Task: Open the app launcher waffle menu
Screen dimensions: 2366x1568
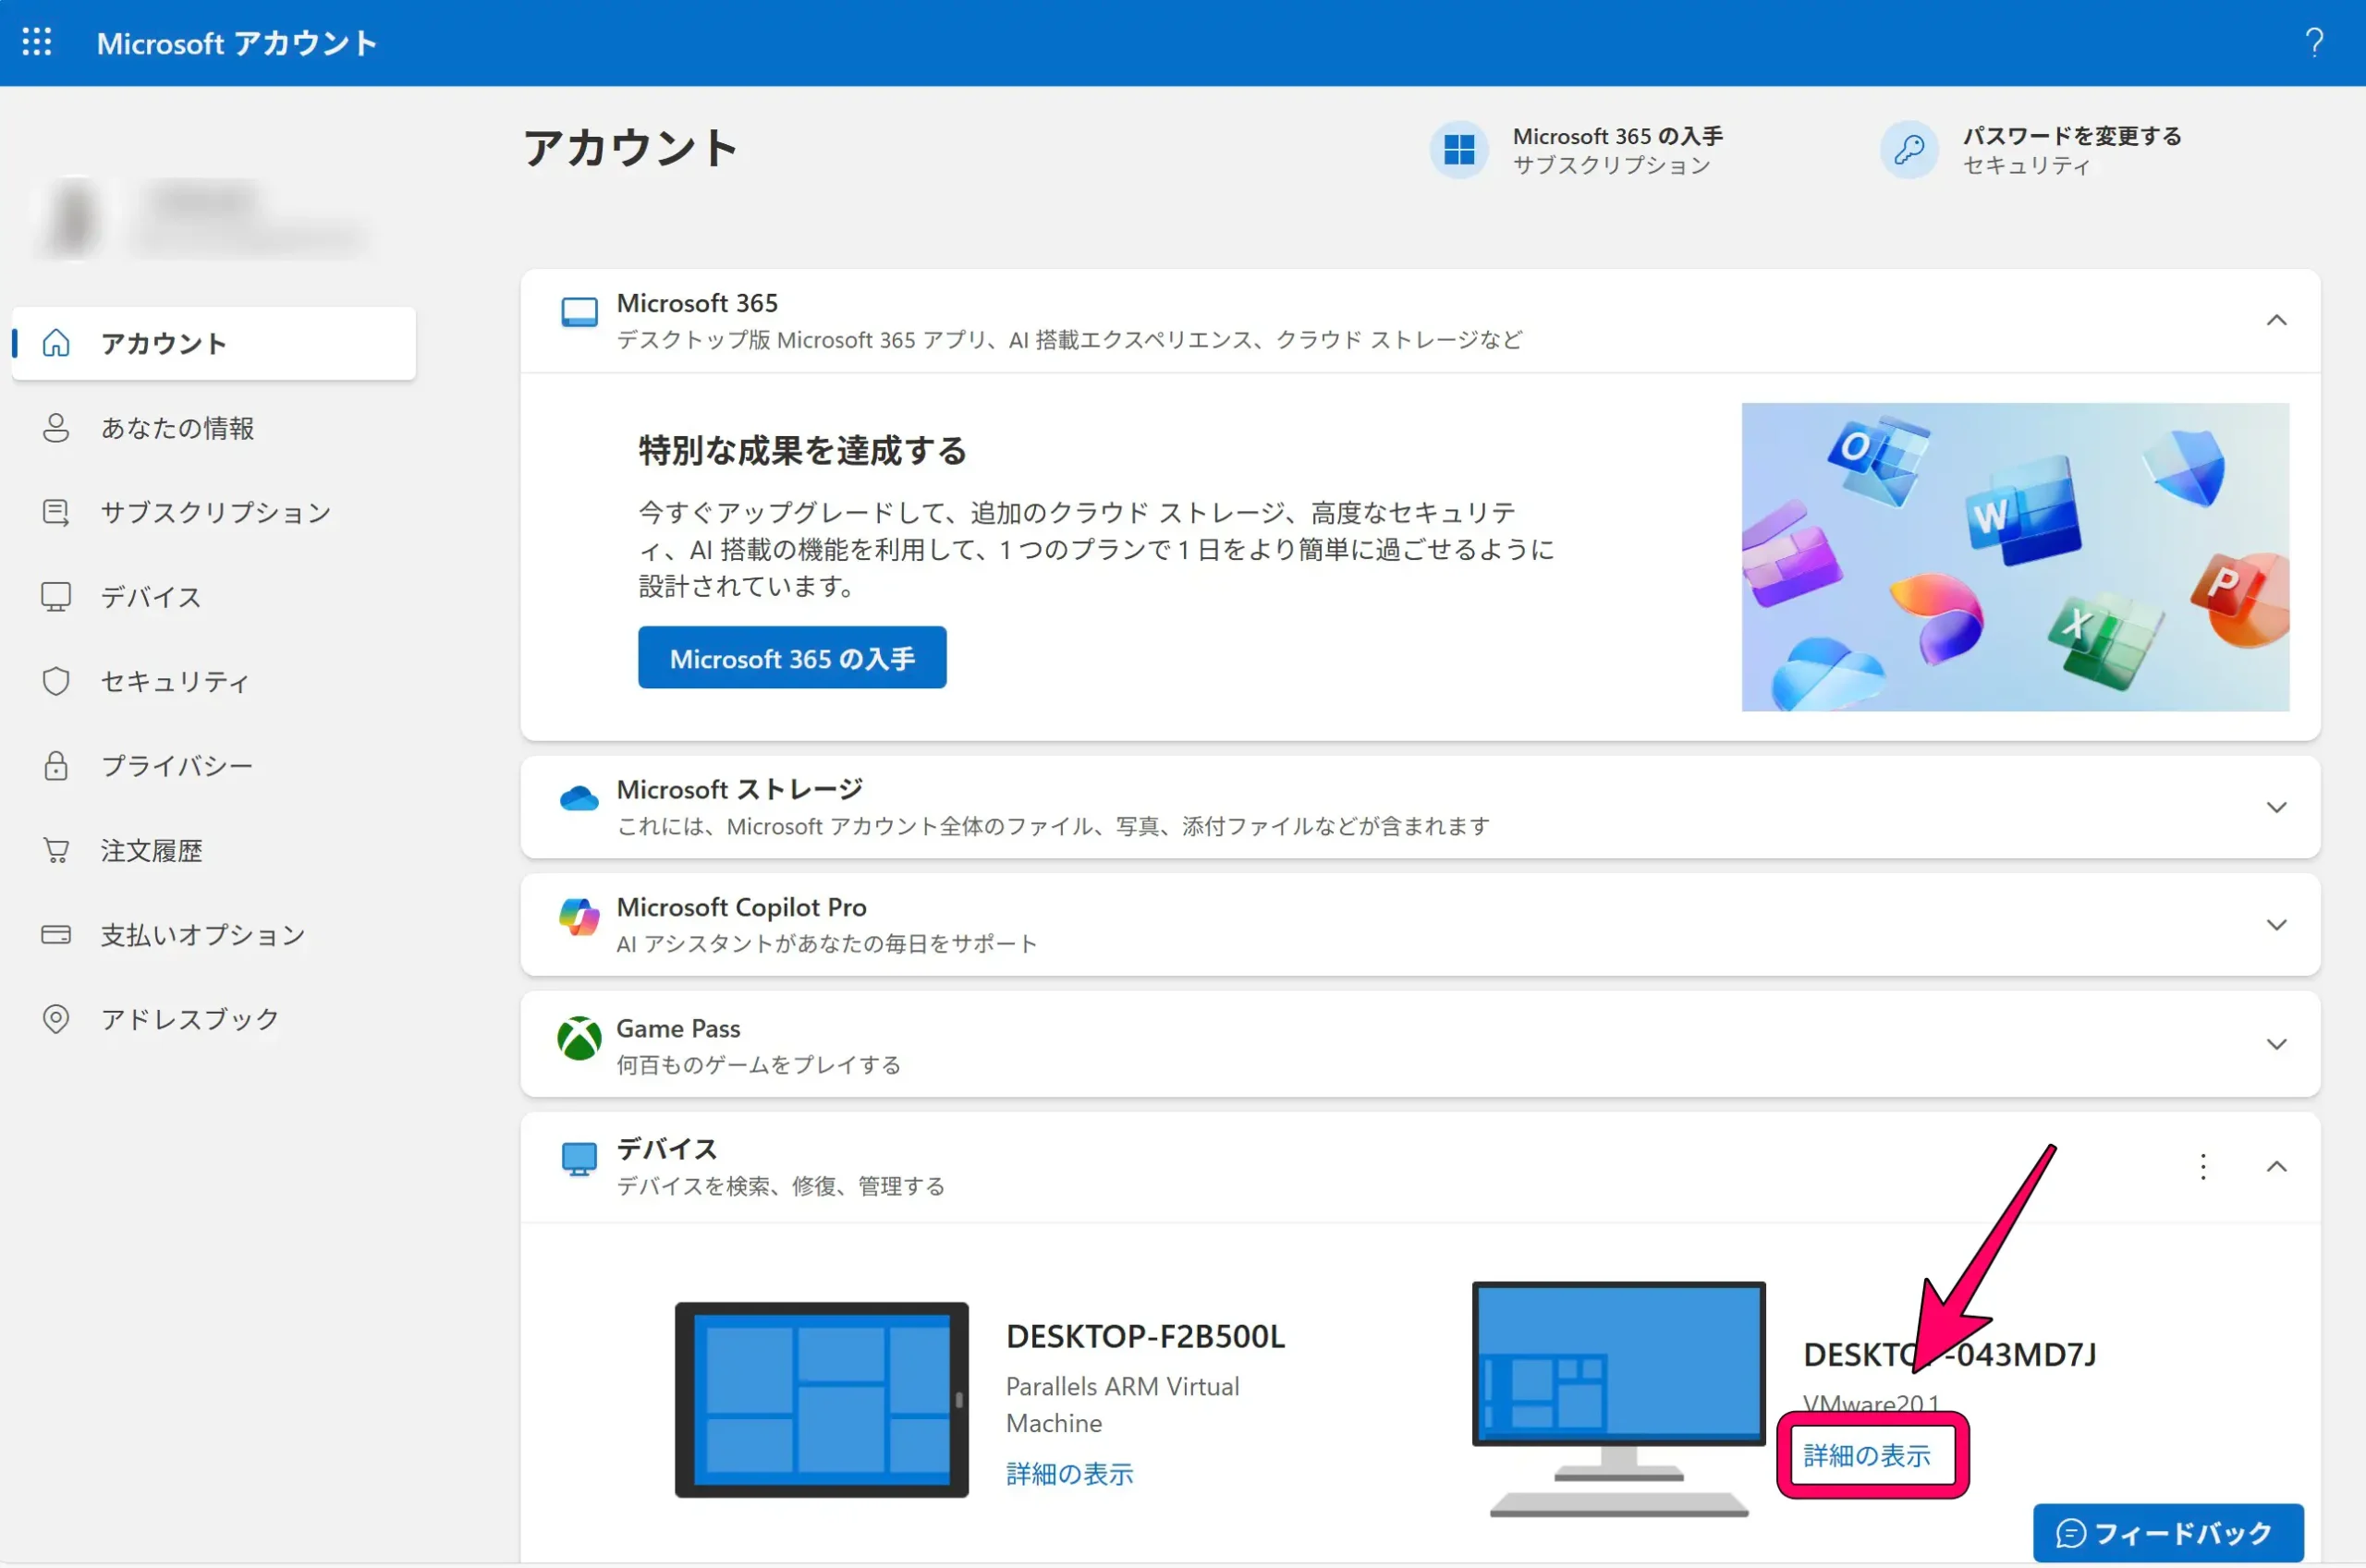Action: click(x=37, y=42)
